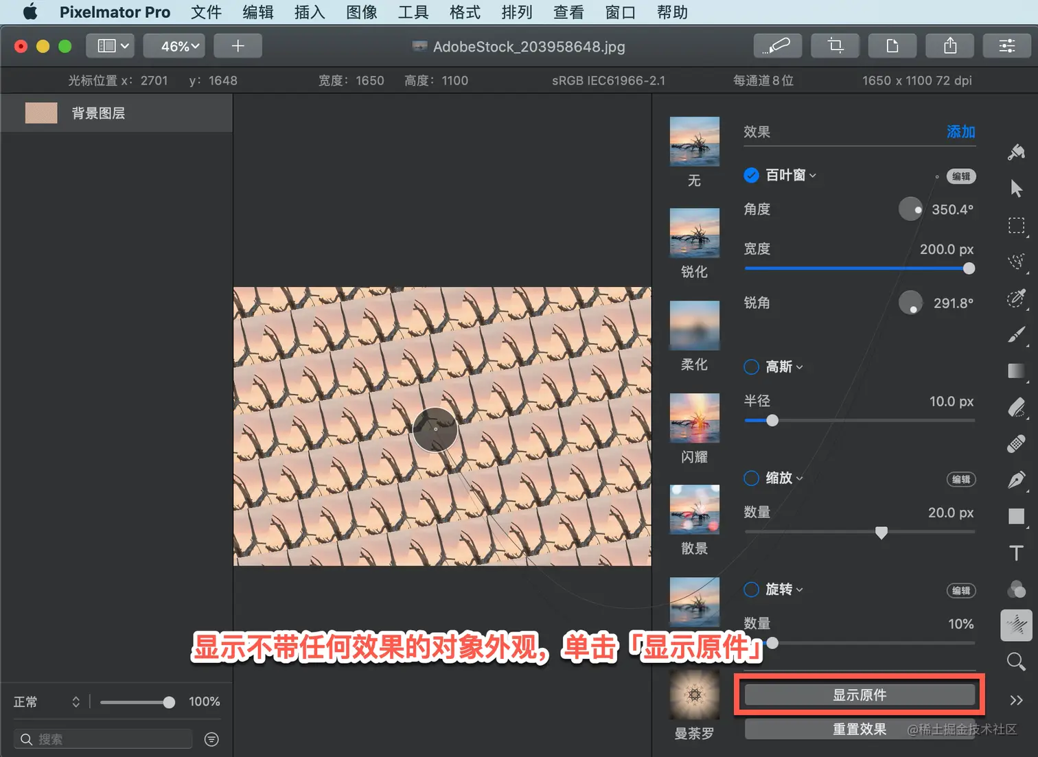Open the Apple menu
This screenshot has width=1038, height=757.
click(x=30, y=12)
